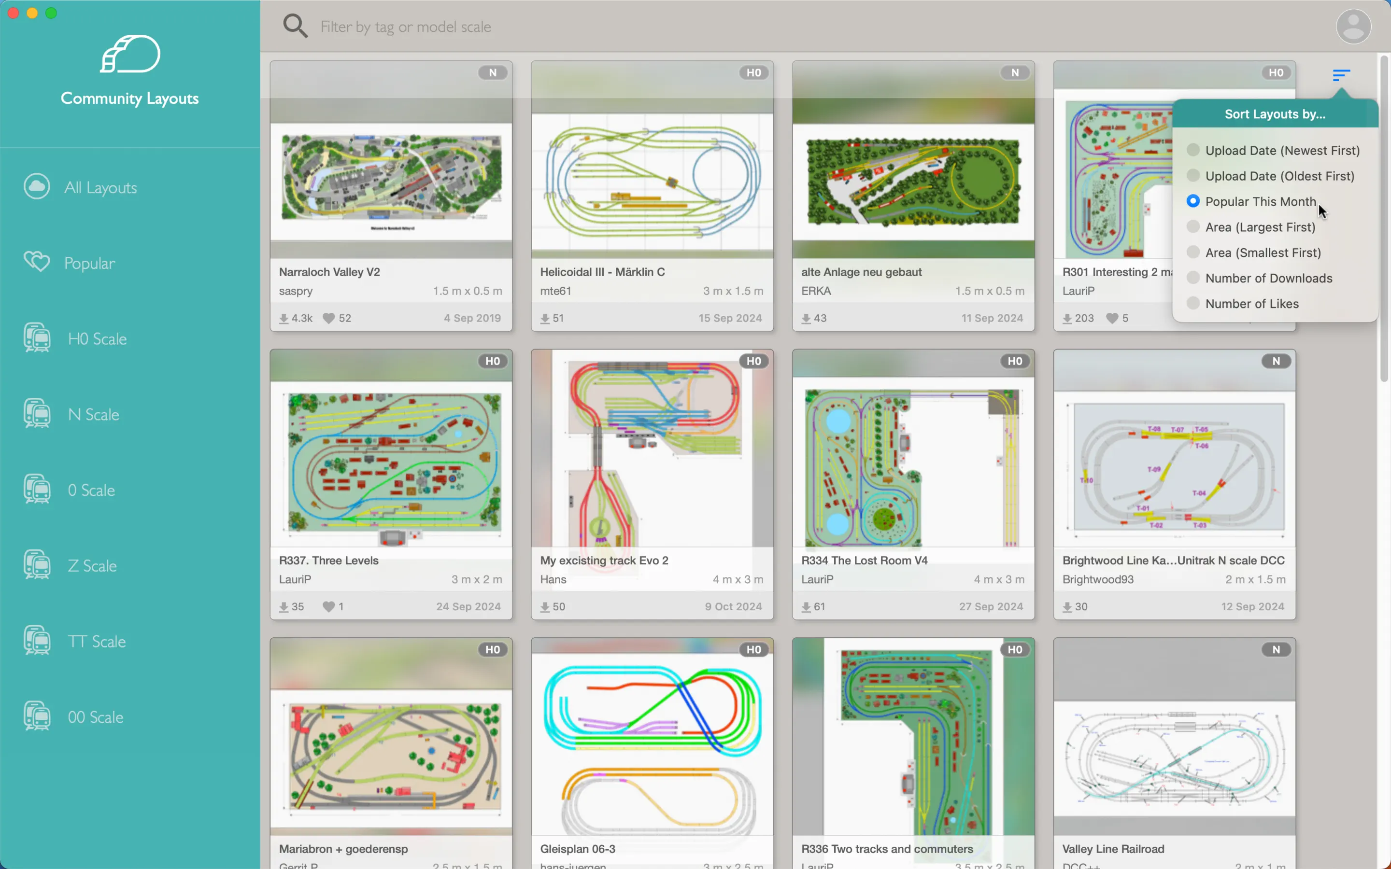Open the 0 Scale category link
The width and height of the screenshot is (1391, 869).
click(x=91, y=490)
